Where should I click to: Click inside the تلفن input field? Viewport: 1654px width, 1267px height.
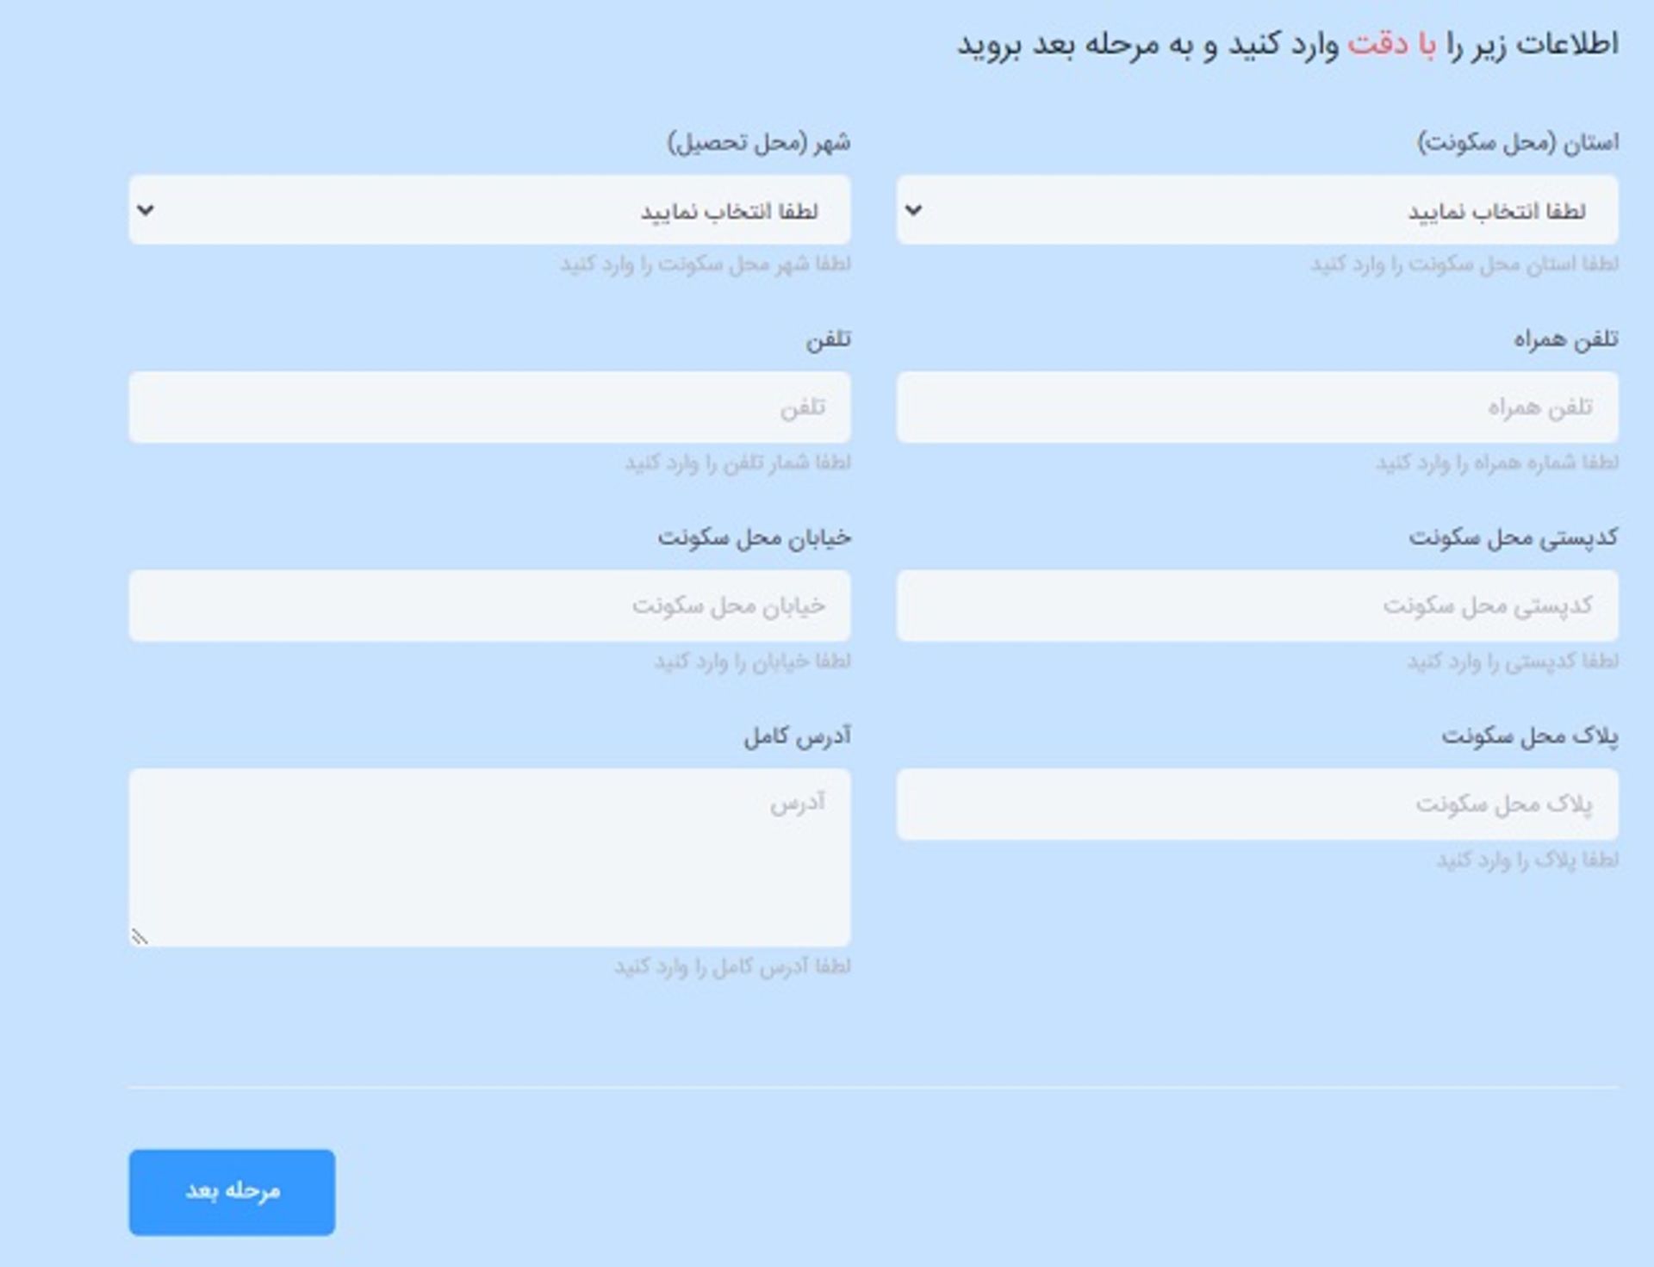pyautogui.click(x=491, y=407)
